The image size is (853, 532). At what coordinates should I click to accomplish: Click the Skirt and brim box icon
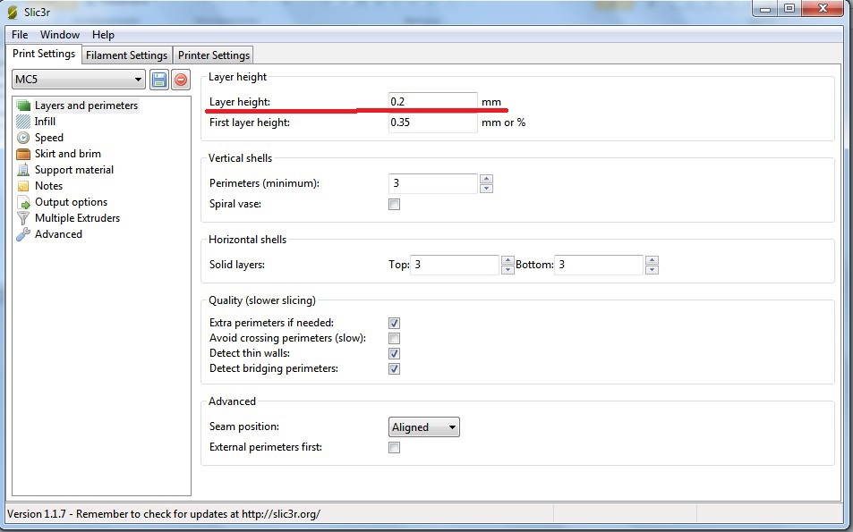pyautogui.click(x=23, y=154)
